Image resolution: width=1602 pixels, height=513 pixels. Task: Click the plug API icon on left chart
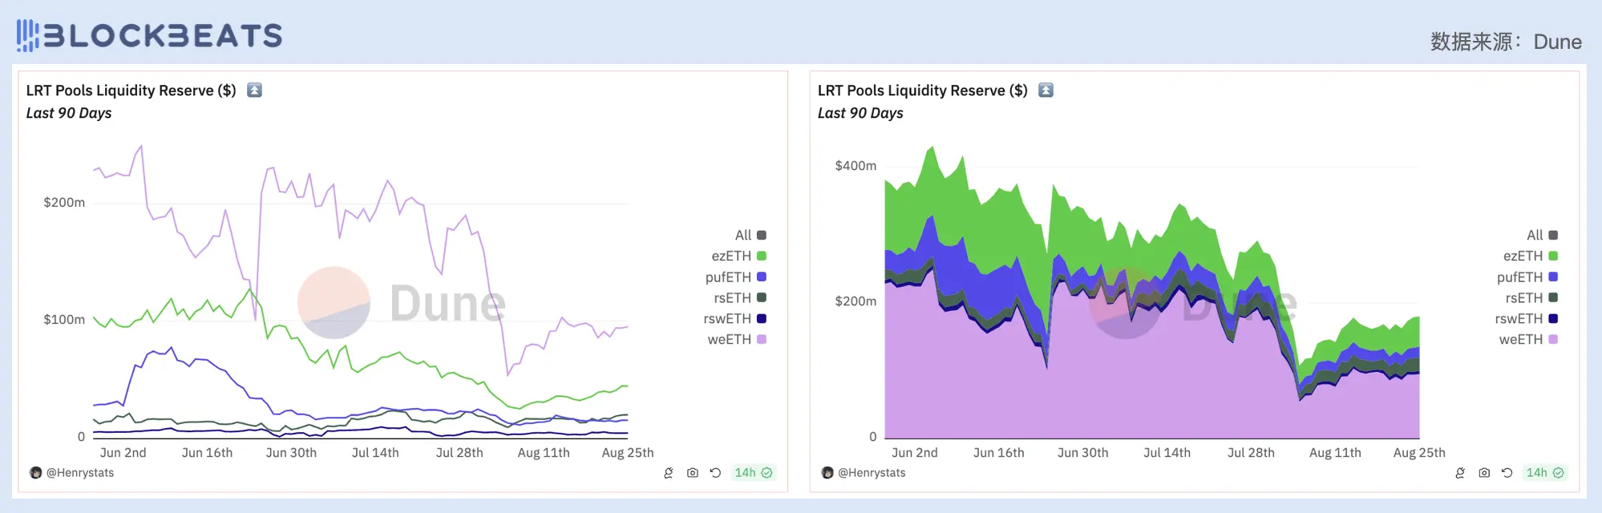pos(669,473)
